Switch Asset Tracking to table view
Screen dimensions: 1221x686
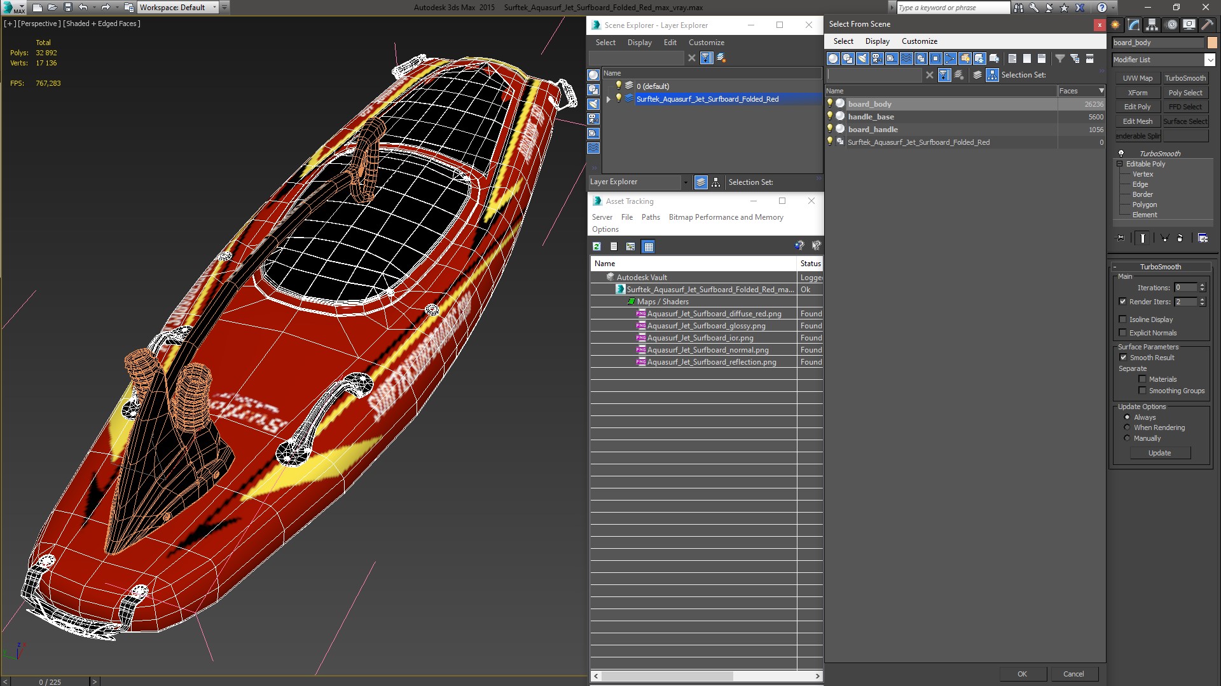(648, 246)
